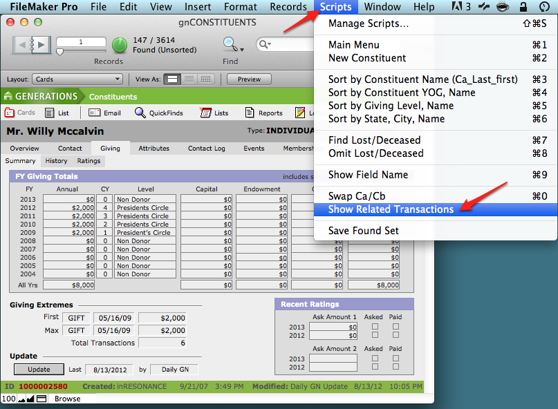Switch to the Contact Log tab
This screenshot has width=558, height=409.
[x=206, y=148]
